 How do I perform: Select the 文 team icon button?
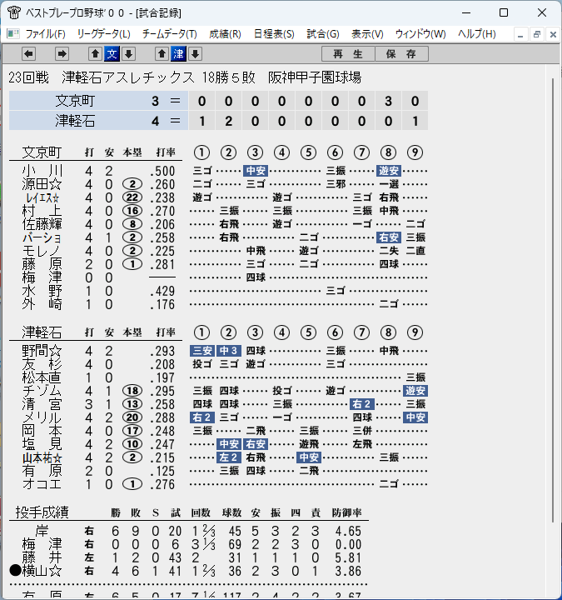pos(112,54)
